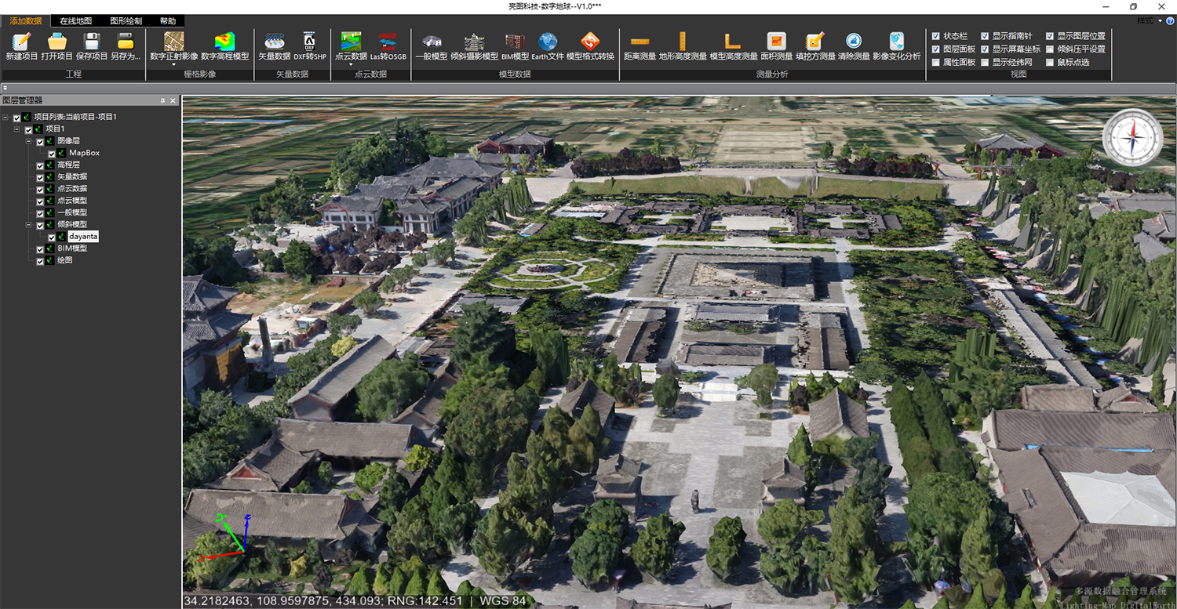Open the 图形绘制 ribbon tab

[x=126, y=21]
